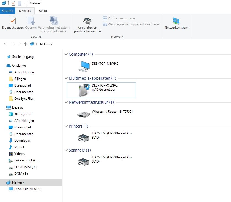This screenshot has width=231, height=202.
Task: Open the quick access toolbar customize dropdown
Action: pos(24,4)
